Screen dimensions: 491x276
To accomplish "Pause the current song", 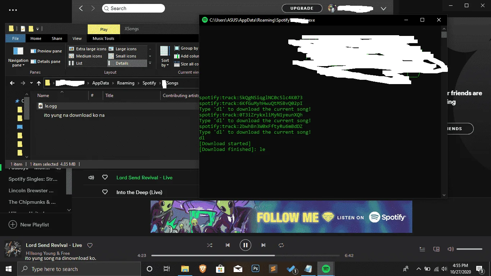I will tap(245, 245).
